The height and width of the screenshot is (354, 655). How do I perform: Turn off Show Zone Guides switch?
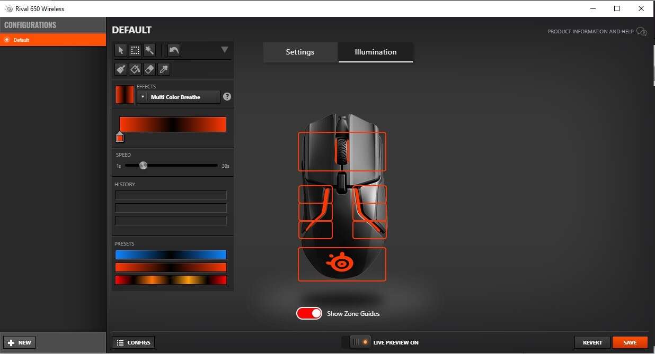309,313
